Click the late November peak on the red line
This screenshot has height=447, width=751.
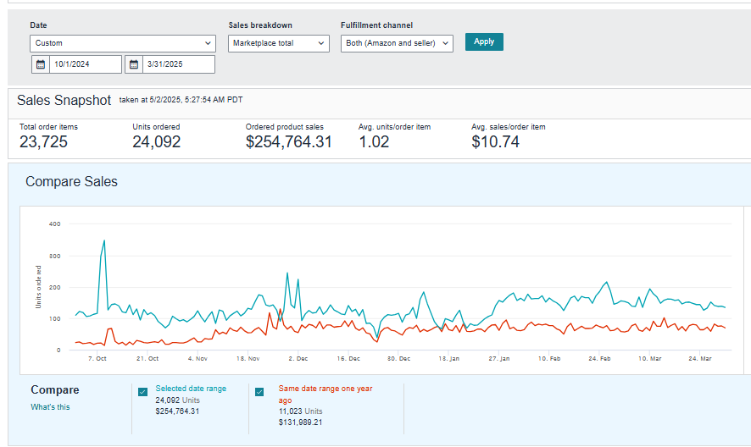[x=281, y=309]
